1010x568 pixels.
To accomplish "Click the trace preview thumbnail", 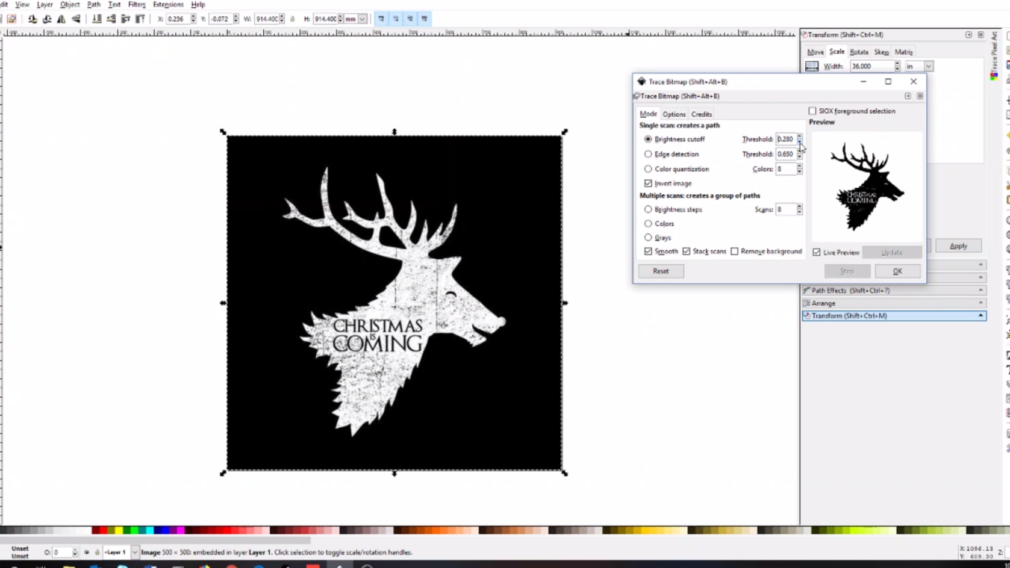I will 867,187.
